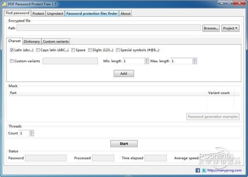The width and height of the screenshot is (248, 177).
Task: Decrease thread Count with down arrow
Action: tap(31, 134)
